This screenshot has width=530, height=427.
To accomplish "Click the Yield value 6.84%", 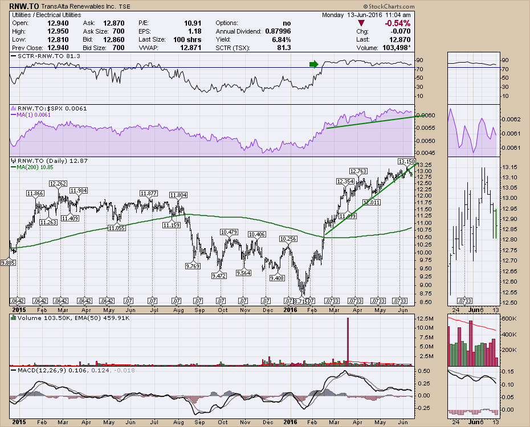I will point(281,39).
